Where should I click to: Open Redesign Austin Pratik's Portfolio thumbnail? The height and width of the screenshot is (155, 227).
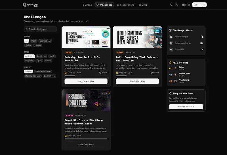(x=86, y=37)
